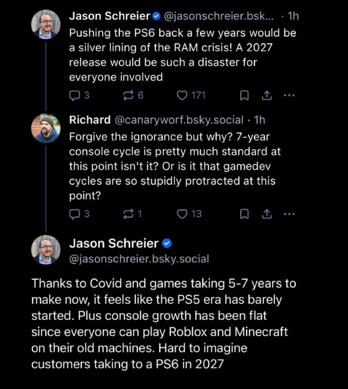Like Richard's post with 13 likes
The image size is (348, 389).
click(182, 214)
